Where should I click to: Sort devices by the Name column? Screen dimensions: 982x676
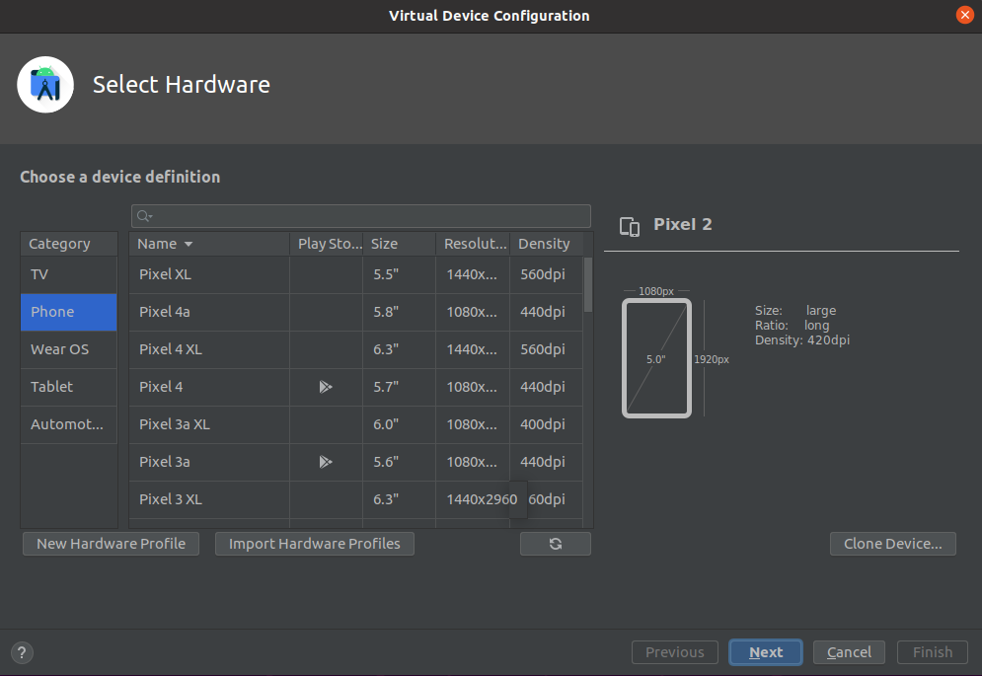pyautogui.click(x=164, y=244)
